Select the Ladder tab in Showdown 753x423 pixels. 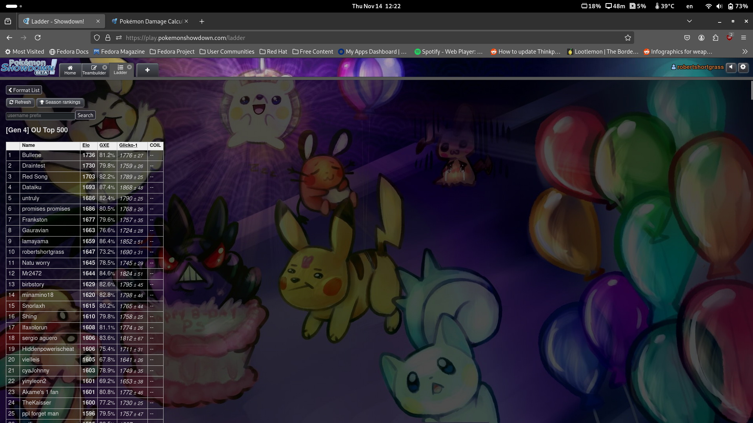click(121, 70)
